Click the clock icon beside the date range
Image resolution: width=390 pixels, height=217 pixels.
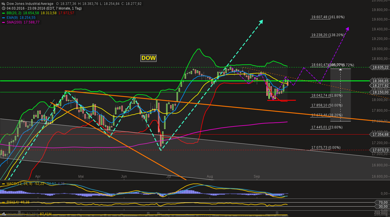[x=3, y=8]
